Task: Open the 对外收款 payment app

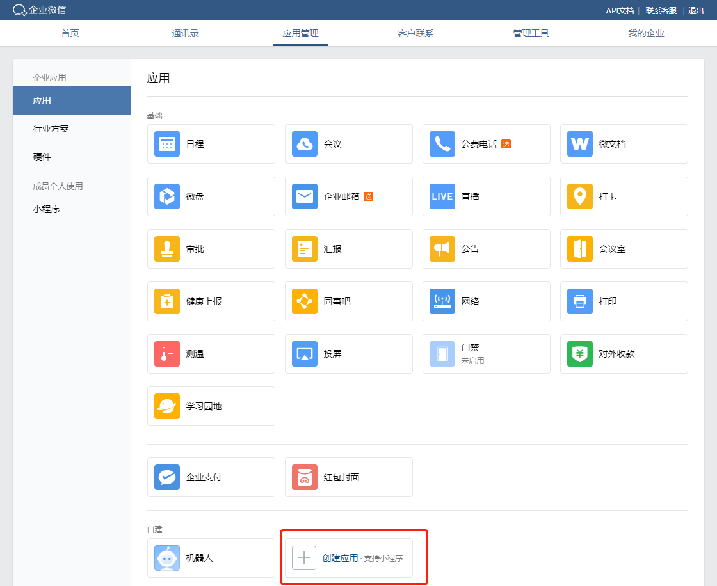Action: (x=624, y=354)
